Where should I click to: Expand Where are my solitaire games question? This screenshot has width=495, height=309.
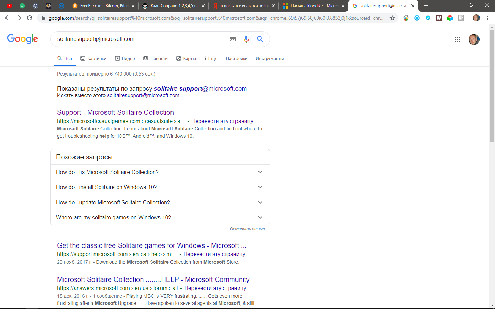pos(160,217)
